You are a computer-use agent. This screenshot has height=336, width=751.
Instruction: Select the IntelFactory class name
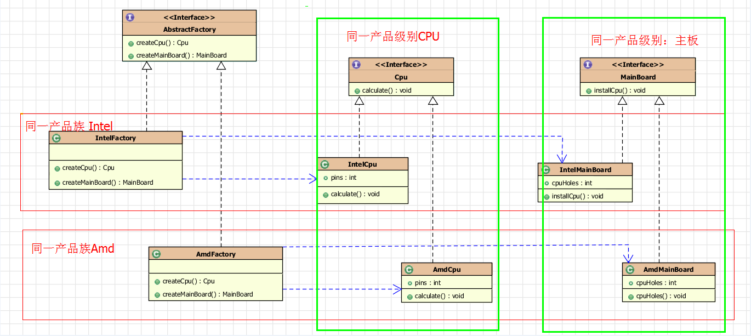tap(116, 138)
